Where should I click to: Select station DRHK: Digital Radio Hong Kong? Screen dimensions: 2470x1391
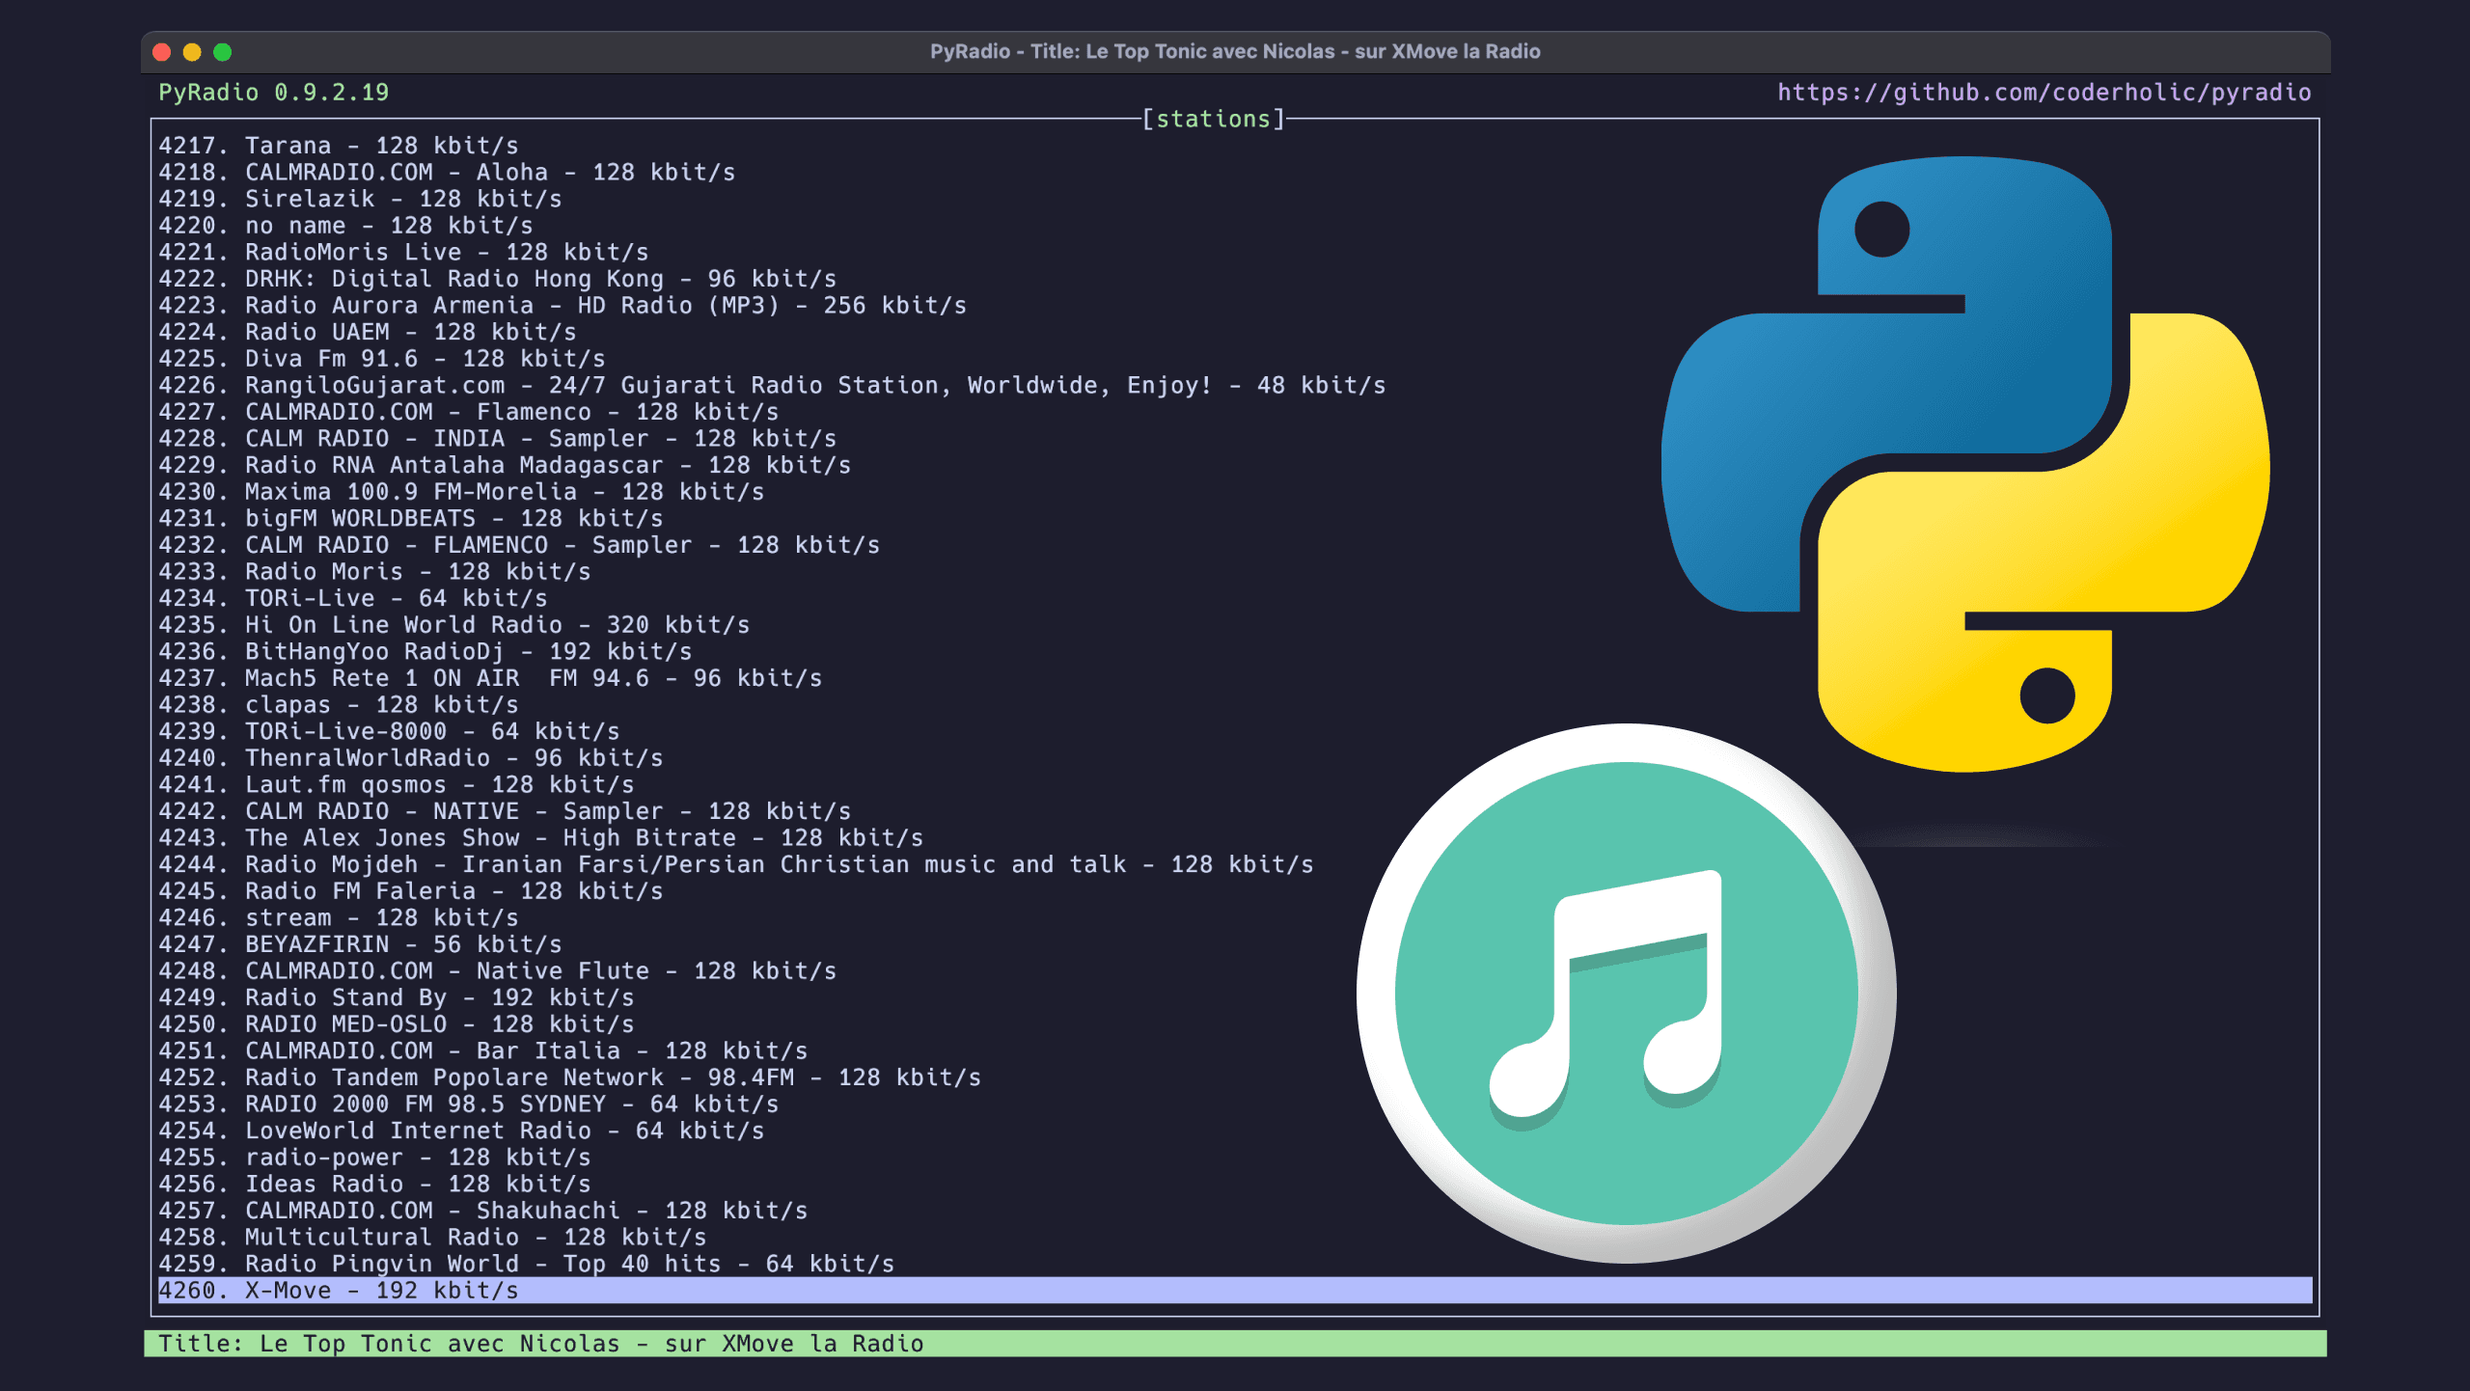(x=497, y=278)
